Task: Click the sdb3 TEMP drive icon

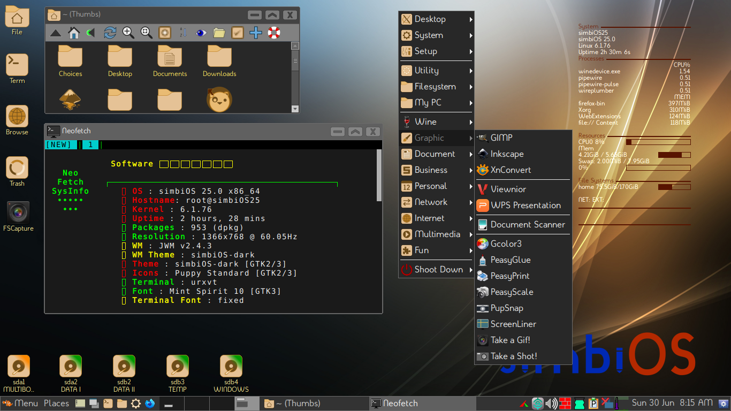Action: [x=178, y=374]
